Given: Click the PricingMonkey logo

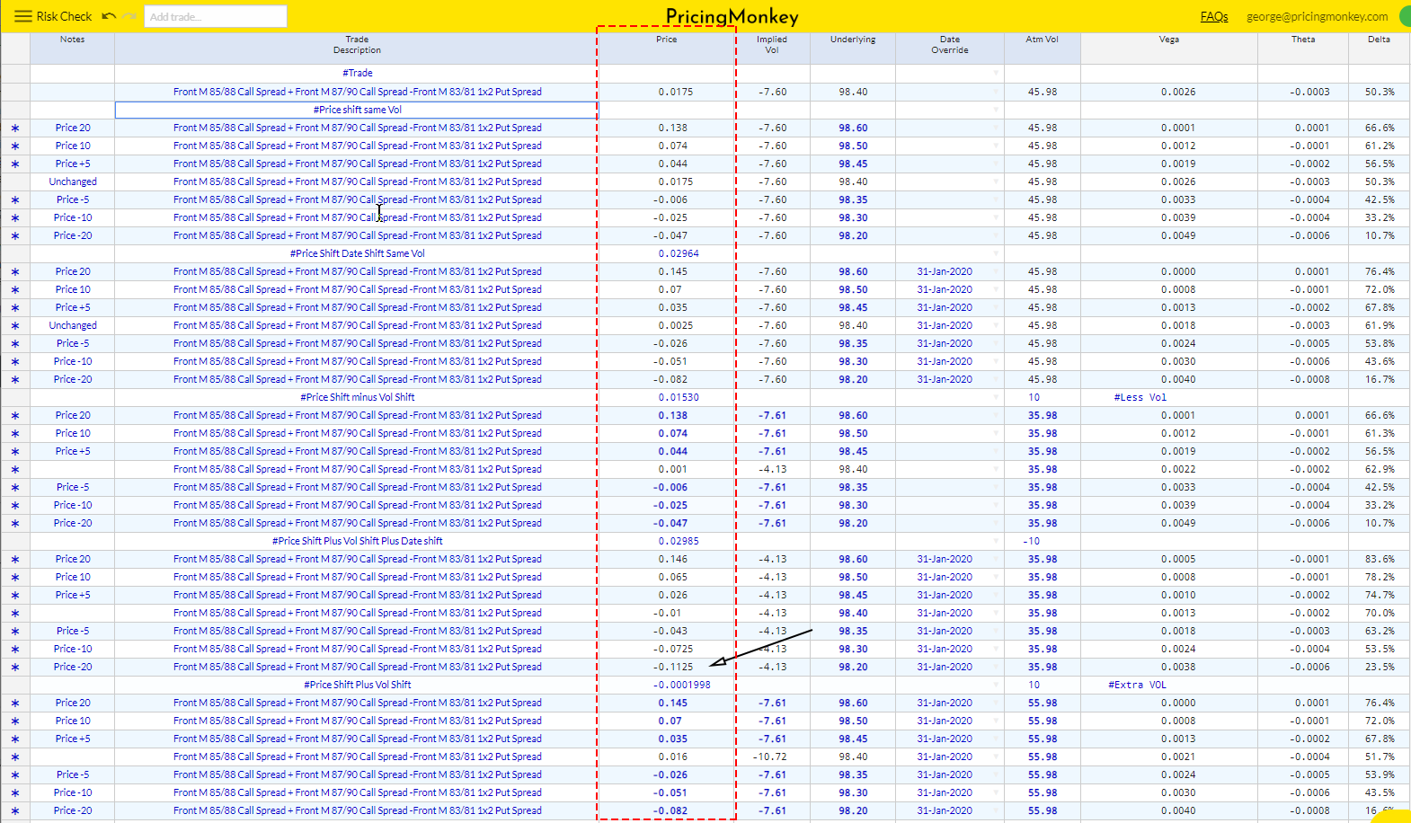Looking at the screenshot, I should 732,16.
